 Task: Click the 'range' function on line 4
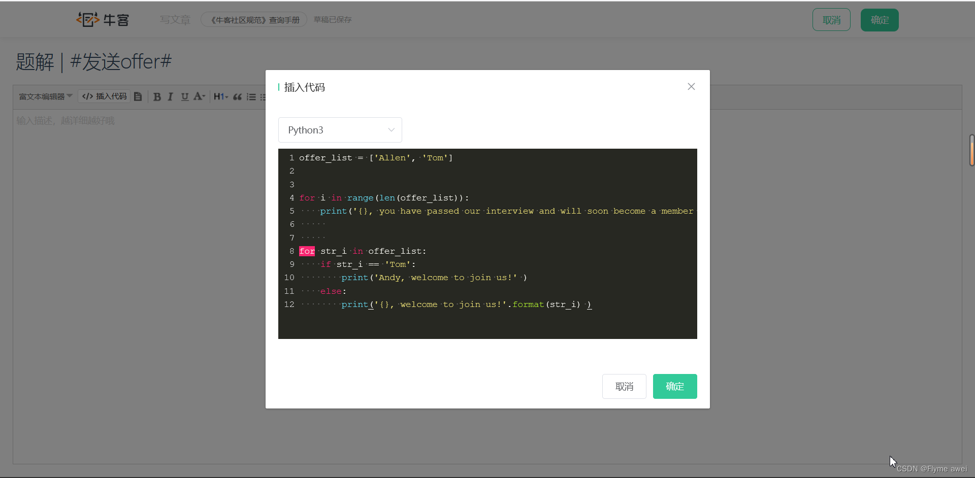[361, 198]
